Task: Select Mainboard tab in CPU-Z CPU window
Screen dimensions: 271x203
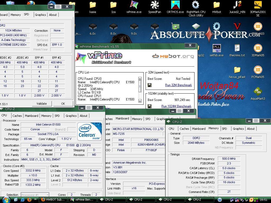Action: tap(31, 116)
